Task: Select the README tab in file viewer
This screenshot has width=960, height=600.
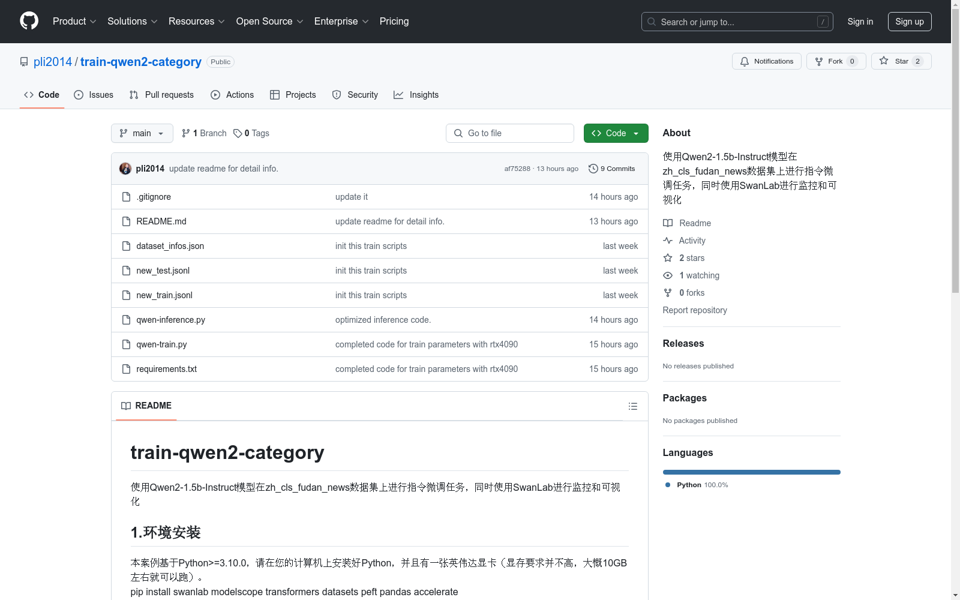Action: coord(146,406)
